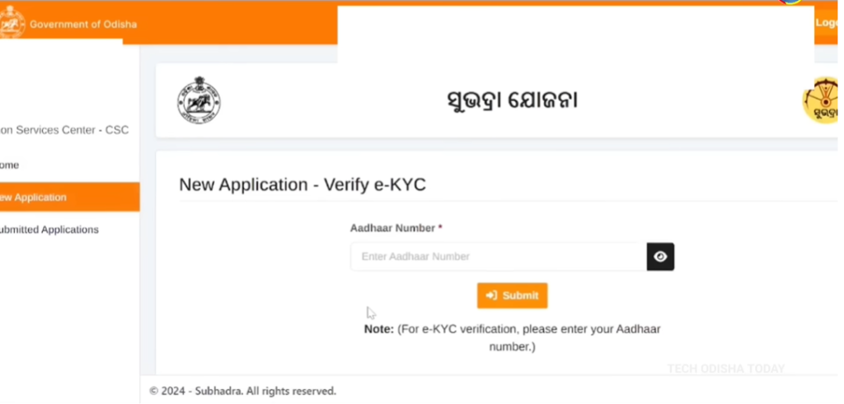Click the Odisha state seal in the banner
Screen dimensions: 844x404
tap(199, 100)
